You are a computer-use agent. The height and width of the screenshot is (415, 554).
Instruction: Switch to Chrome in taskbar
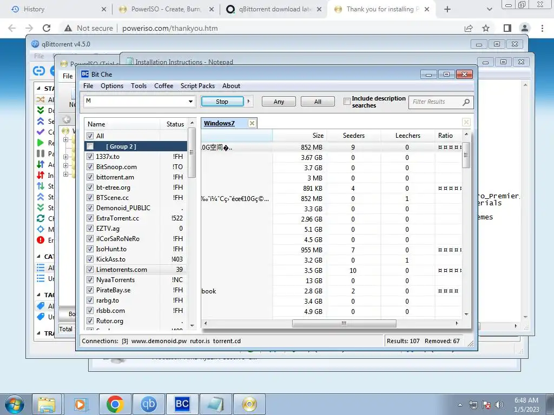coord(115,404)
